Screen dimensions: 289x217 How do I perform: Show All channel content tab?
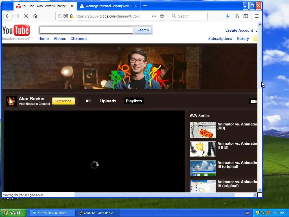point(88,101)
